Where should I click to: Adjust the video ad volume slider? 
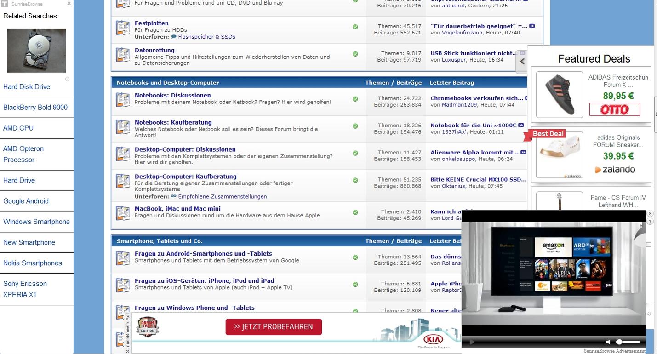pos(628,342)
